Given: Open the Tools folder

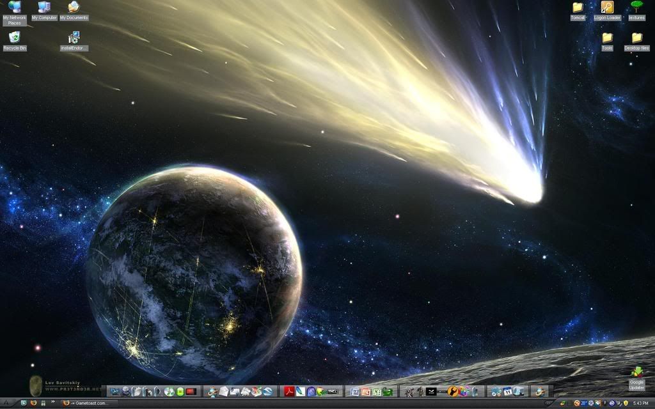Looking at the screenshot, I should point(607,41).
